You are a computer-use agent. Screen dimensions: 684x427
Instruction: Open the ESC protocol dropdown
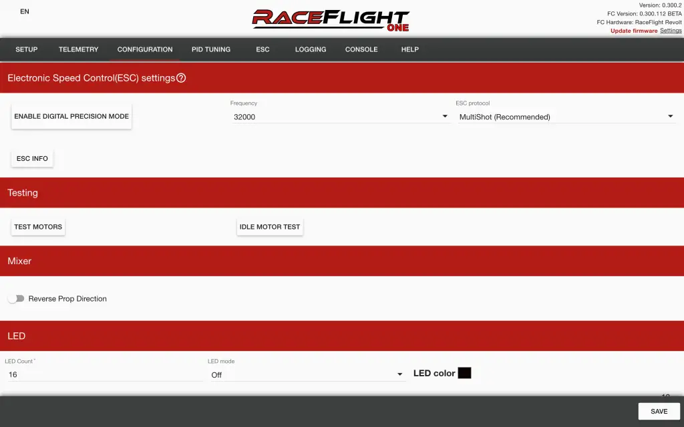coord(670,116)
